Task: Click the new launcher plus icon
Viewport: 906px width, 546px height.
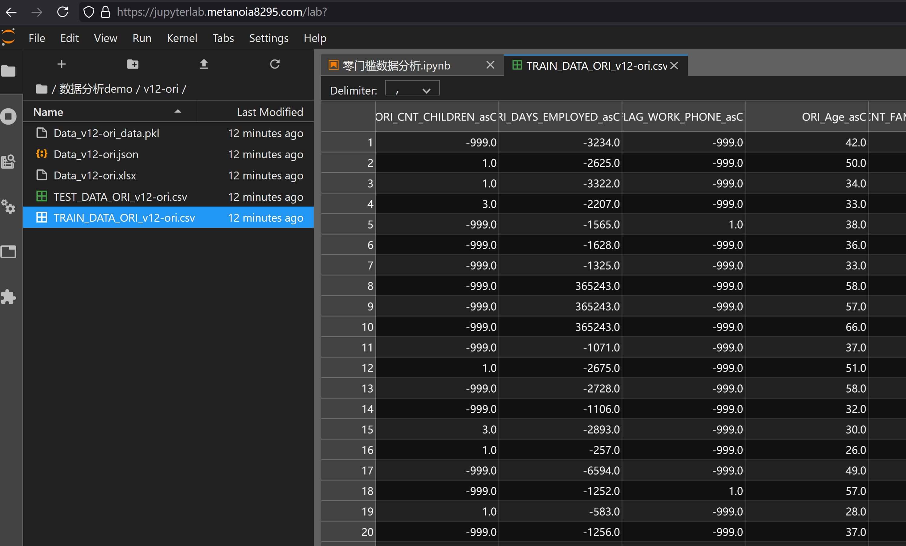Action: click(61, 64)
